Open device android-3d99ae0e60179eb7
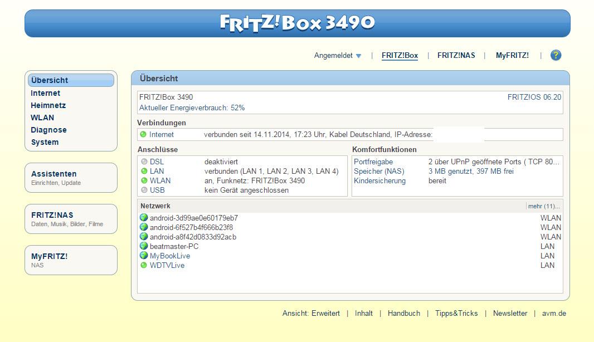The height and width of the screenshot is (342, 594). (x=194, y=218)
